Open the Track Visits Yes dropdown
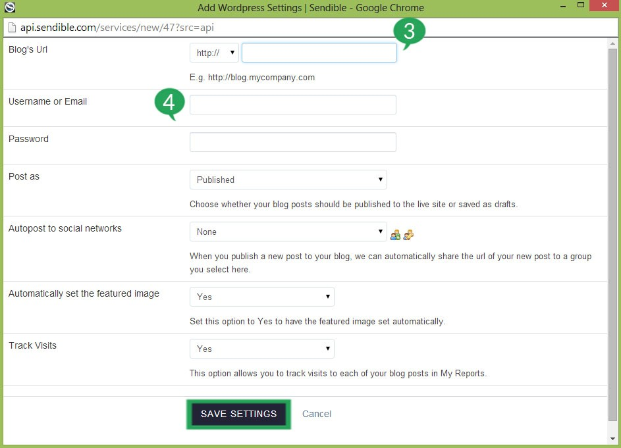Image resolution: width=621 pixels, height=448 pixels. tap(262, 349)
